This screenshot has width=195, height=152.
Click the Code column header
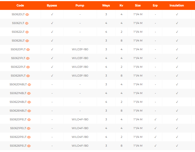pyautogui.click(x=20, y=5)
